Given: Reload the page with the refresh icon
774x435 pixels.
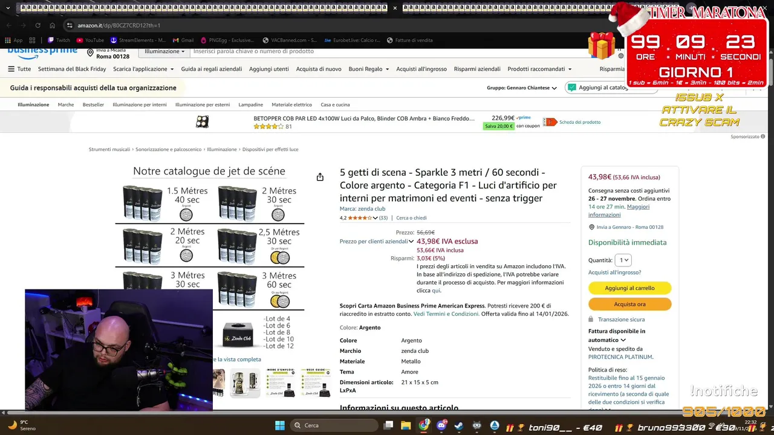Looking at the screenshot, I should coord(37,25).
